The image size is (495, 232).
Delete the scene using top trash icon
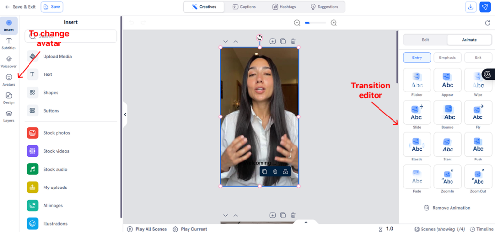tap(293, 42)
